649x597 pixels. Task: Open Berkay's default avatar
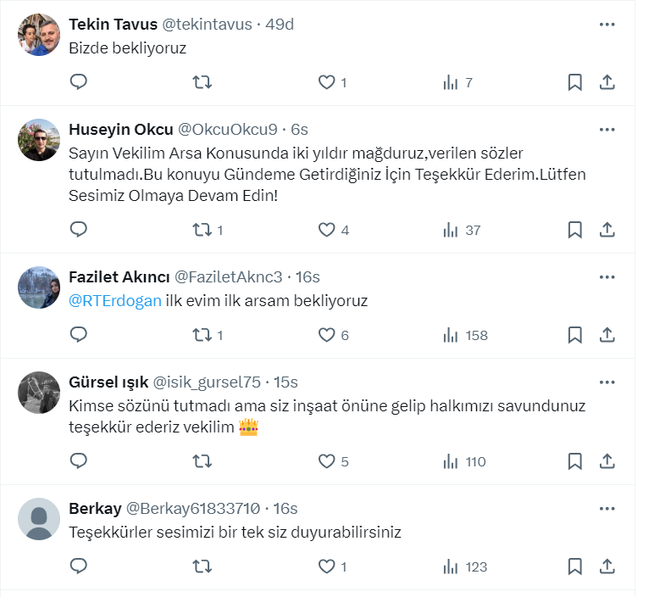[x=39, y=519]
